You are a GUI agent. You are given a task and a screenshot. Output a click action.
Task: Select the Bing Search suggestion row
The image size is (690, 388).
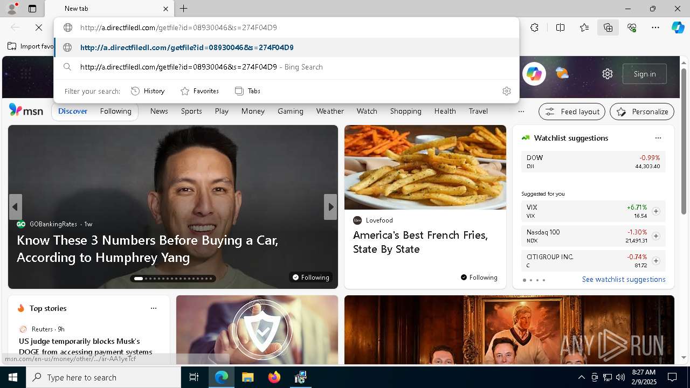coord(286,67)
